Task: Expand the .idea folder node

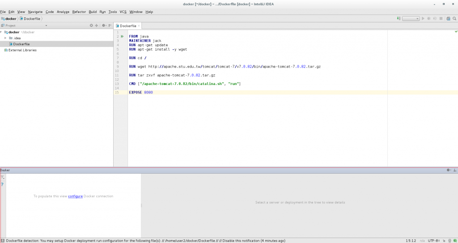Action: [x=5, y=38]
